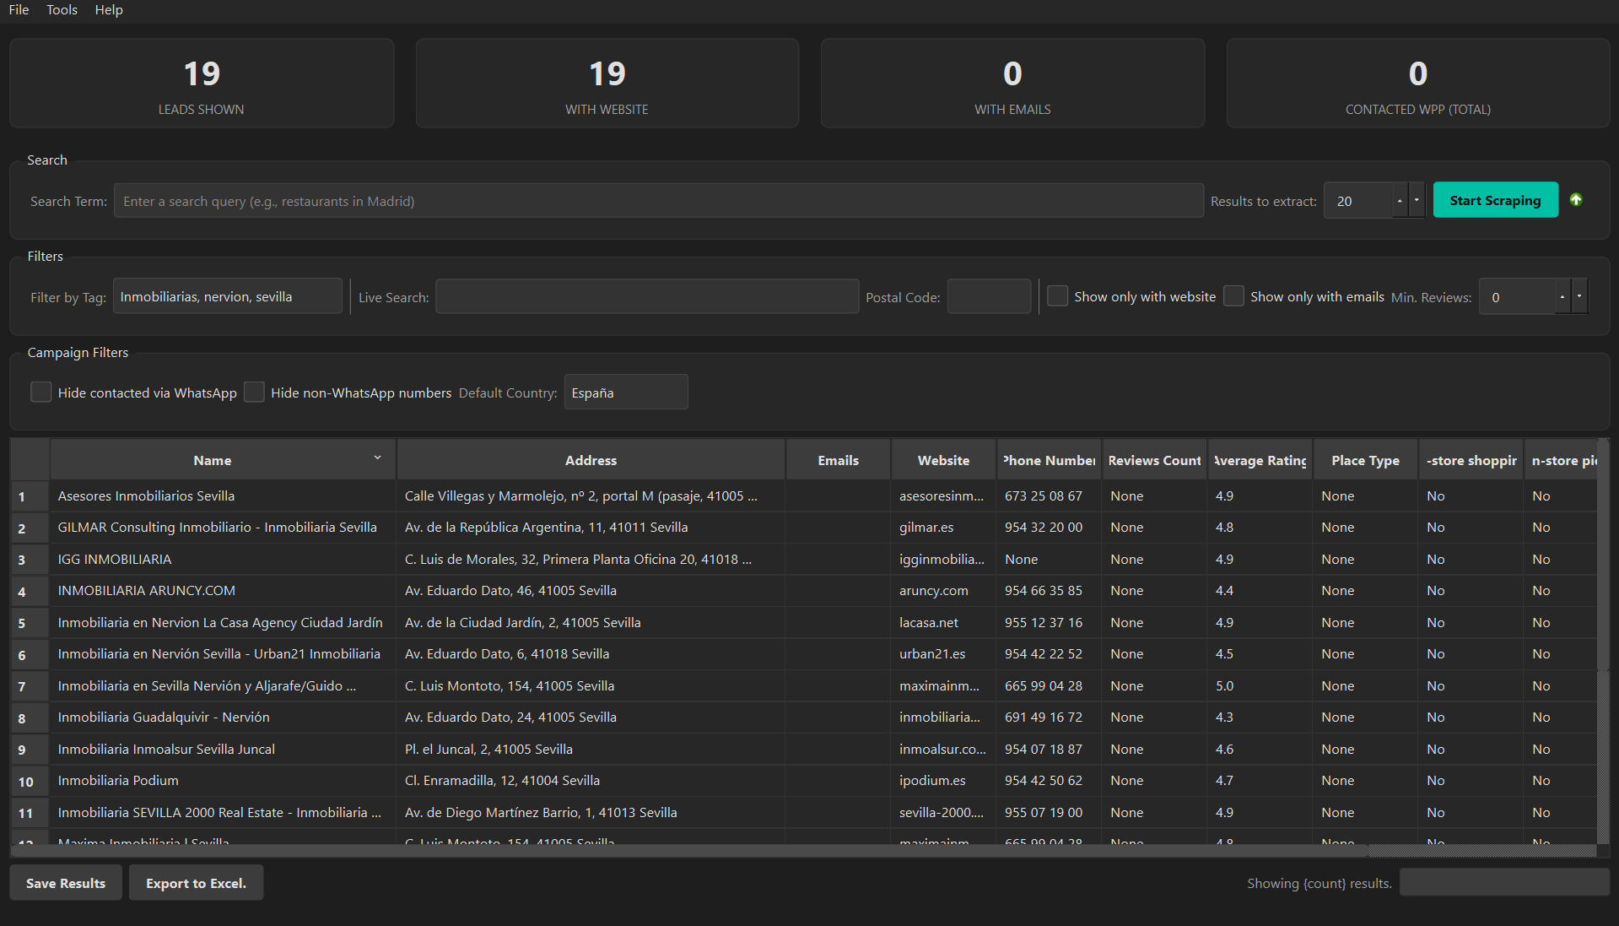Image resolution: width=1619 pixels, height=926 pixels.
Task: Enable Hide contacted via WhatsApp checkbox
Action: (40, 393)
